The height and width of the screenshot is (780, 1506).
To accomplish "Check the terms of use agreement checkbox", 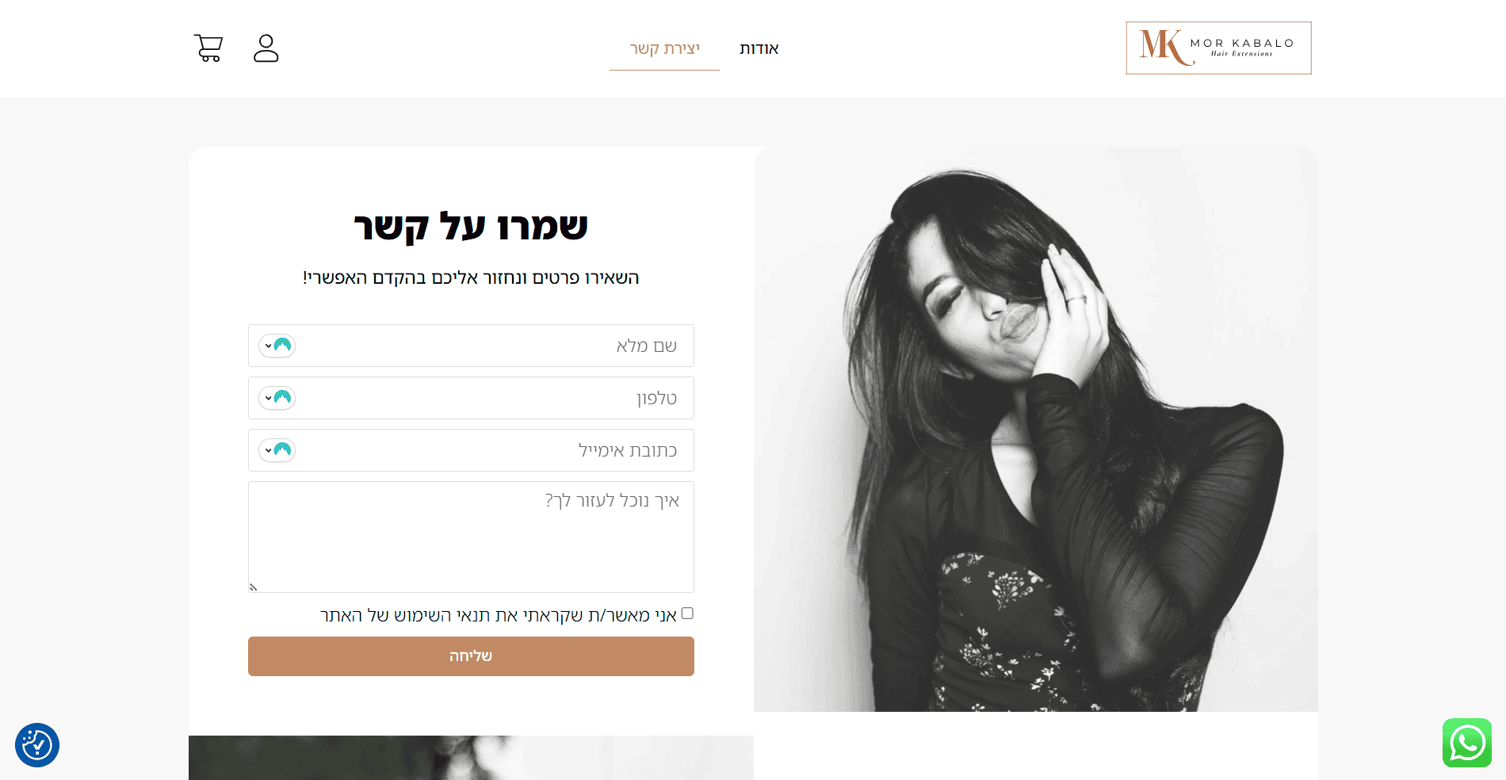I will [687, 614].
